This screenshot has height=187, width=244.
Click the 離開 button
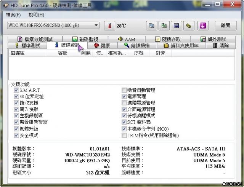pyautogui.click(x=226, y=26)
